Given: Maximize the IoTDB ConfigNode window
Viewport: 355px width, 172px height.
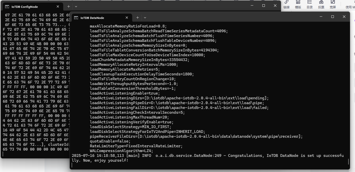Looking at the screenshot, I should pyautogui.click(x=264, y=6).
